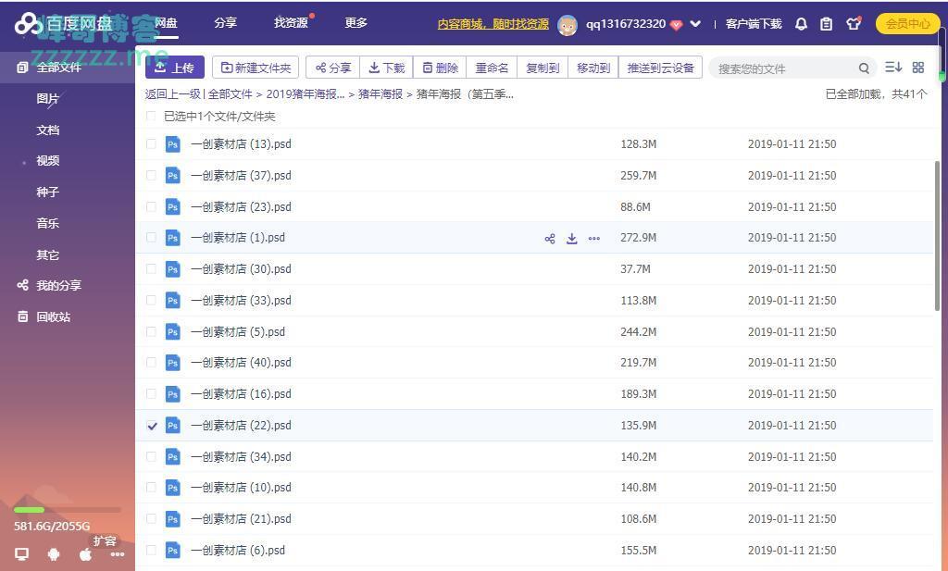Viewport: 948px width, 571px height.
Task: Click the user avatar picture
Action: pos(568,25)
